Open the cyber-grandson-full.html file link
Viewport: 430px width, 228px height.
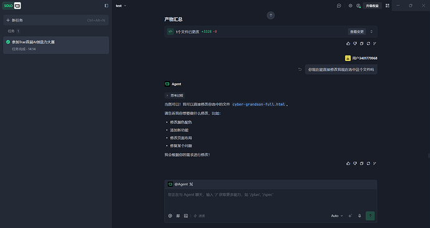pos(259,105)
